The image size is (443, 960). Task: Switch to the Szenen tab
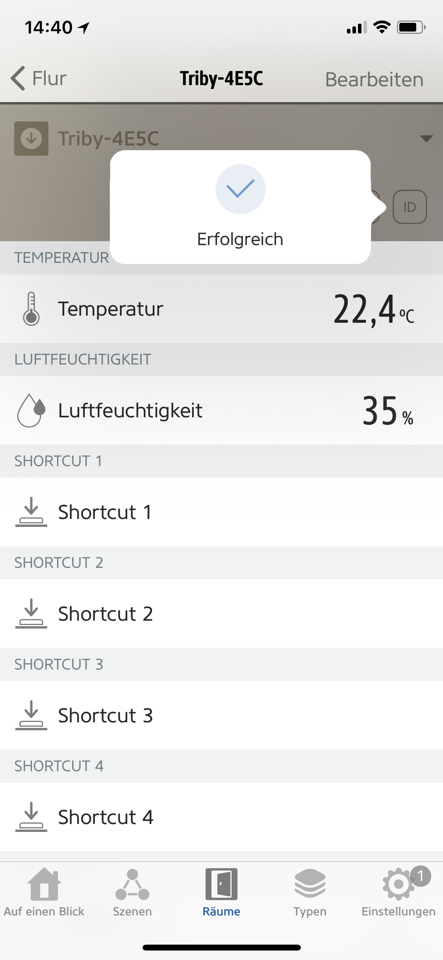point(132,892)
